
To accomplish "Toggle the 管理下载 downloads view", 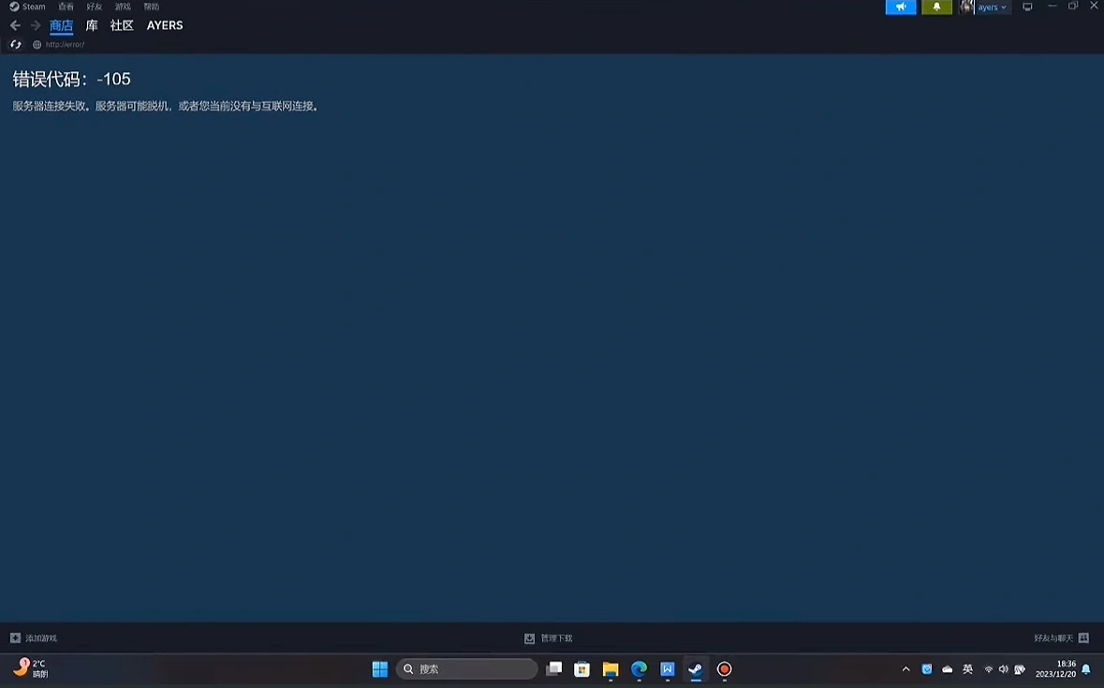I will (x=551, y=637).
